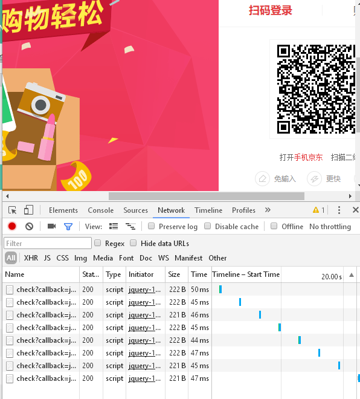Filter requests by Manifest
Screen dimensions: 360x399
188,258
